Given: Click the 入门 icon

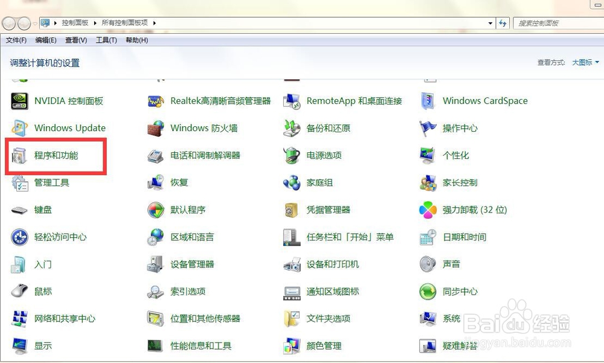Looking at the screenshot, I should coord(19,265).
